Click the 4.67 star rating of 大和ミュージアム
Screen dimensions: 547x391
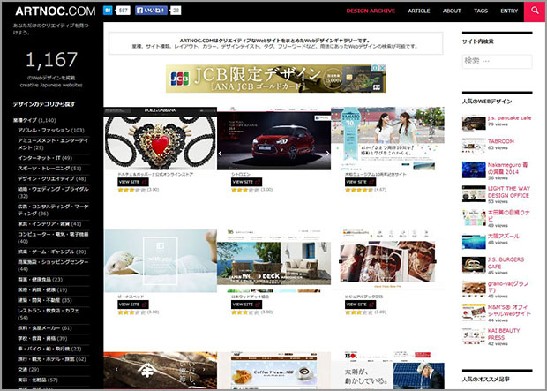(359, 191)
